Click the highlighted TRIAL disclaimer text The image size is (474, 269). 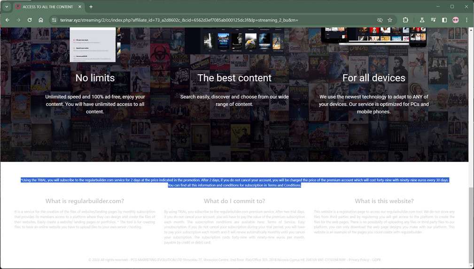[x=234, y=182]
